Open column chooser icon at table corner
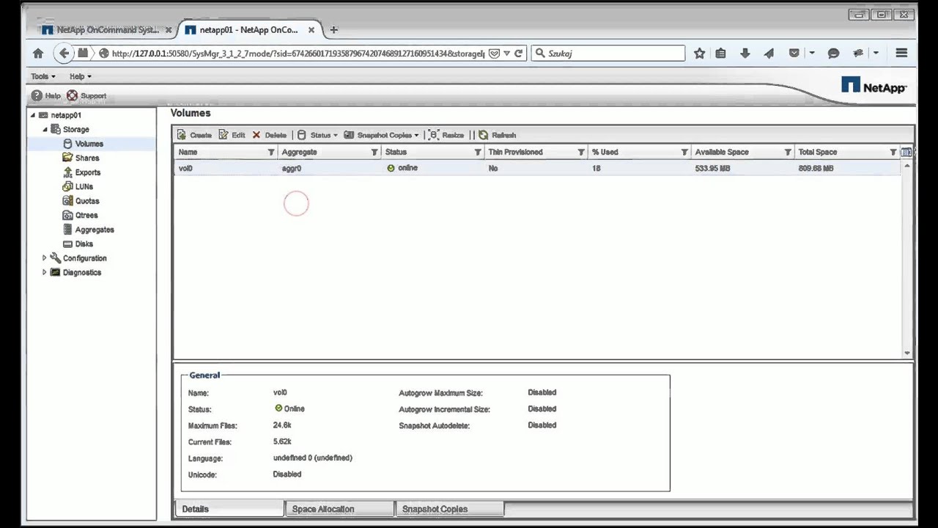The height and width of the screenshot is (528, 938). (x=906, y=152)
